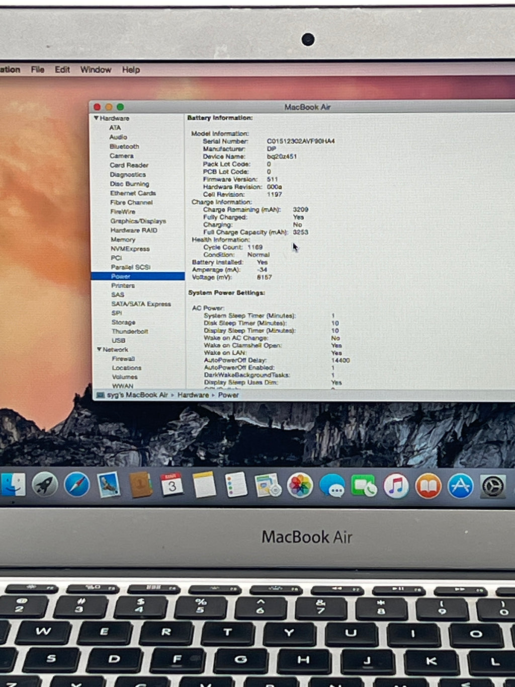Screen dimensions: 515x687
Task: Select ATA in the Hardware list
Action: (x=115, y=128)
